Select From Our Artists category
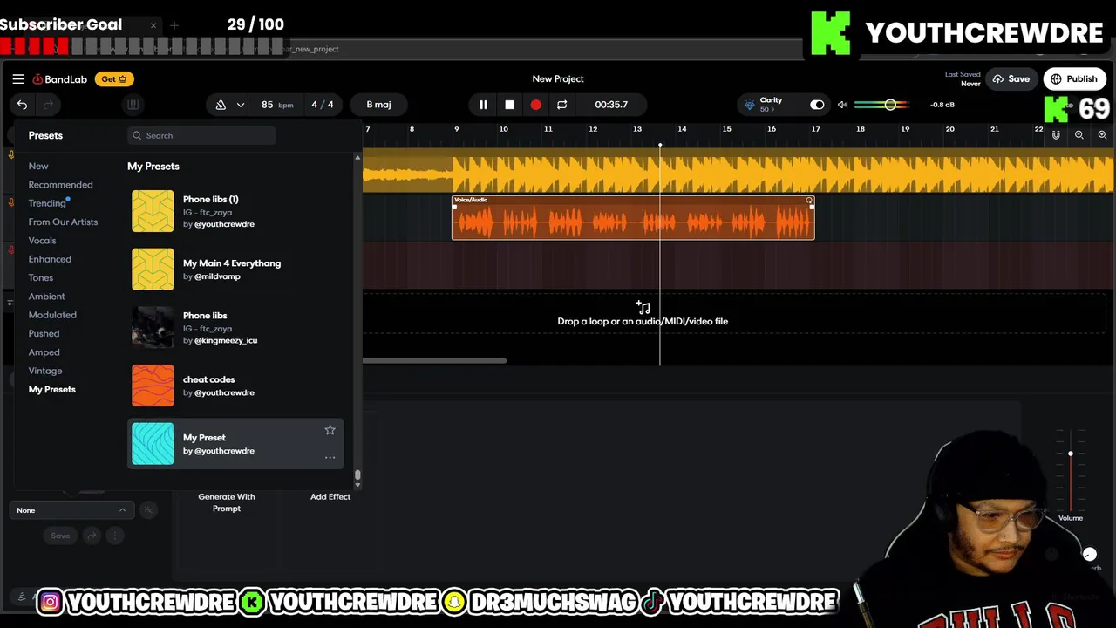This screenshot has height=628, width=1116. pos(63,222)
